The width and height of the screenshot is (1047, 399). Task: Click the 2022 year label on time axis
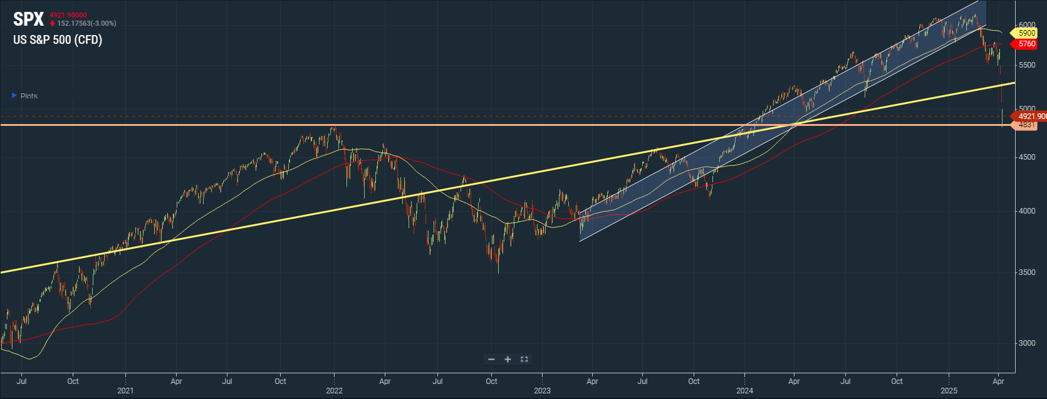pyautogui.click(x=335, y=391)
